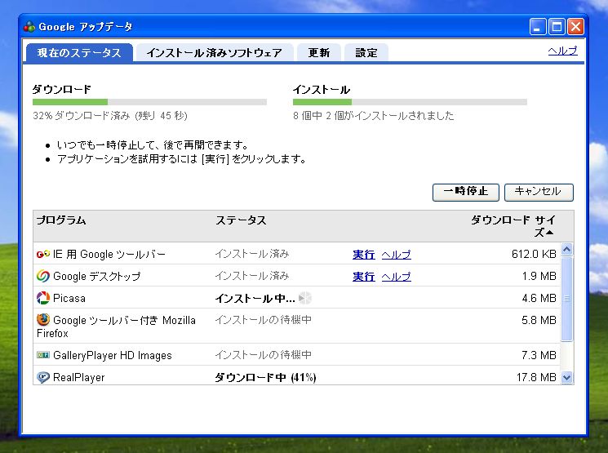
Task: Click the キャンセル button
Action: click(539, 193)
